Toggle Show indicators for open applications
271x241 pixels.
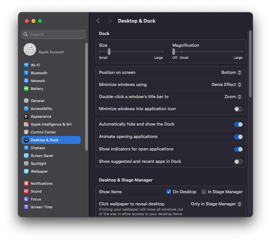pyautogui.click(x=238, y=149)
